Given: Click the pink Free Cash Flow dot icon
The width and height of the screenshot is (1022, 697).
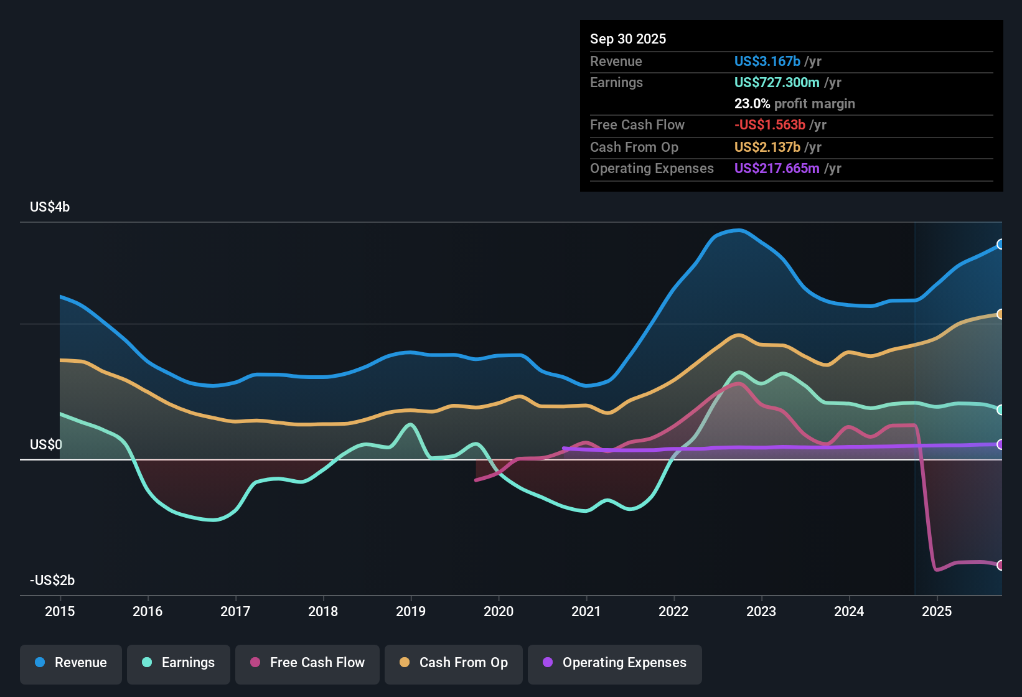Looking at the screenshot, I should pyautogui.click(x=255, y=663).
